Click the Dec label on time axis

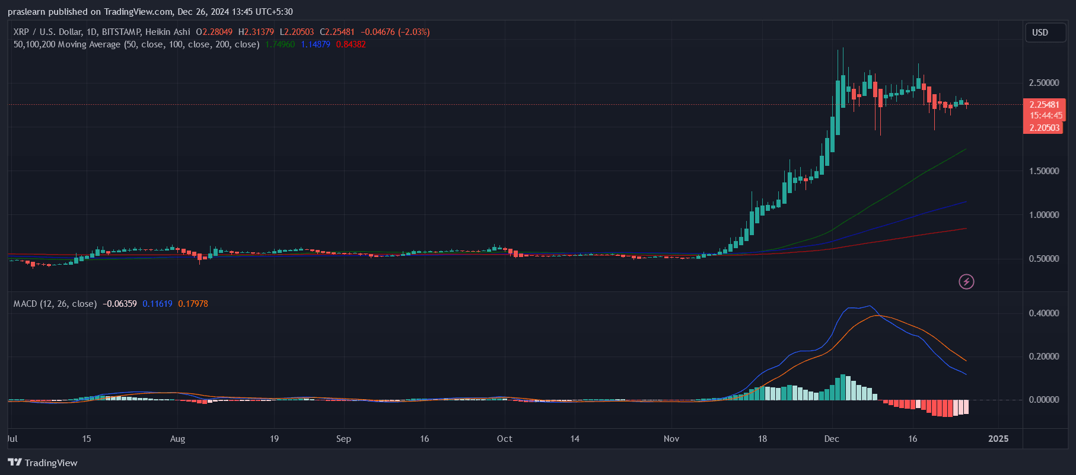click(x=832, y=439)
